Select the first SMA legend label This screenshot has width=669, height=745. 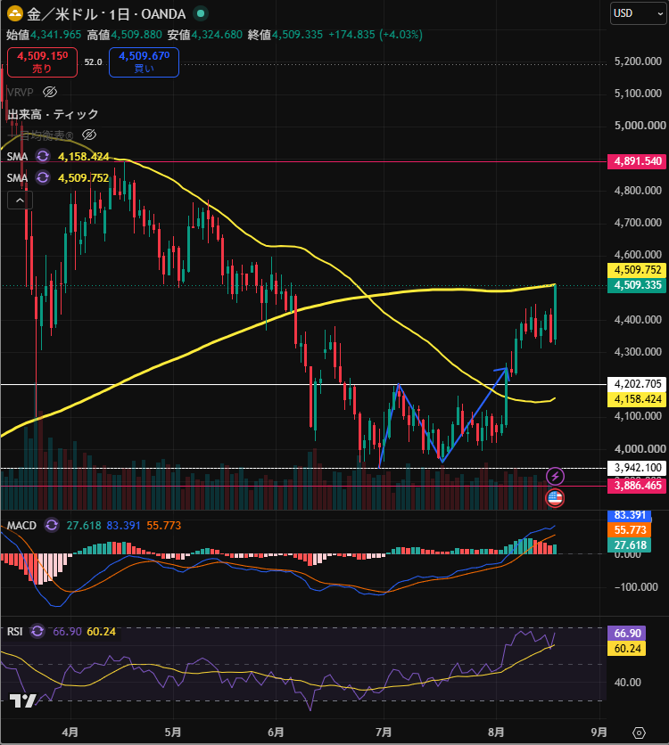coord(17,156)
